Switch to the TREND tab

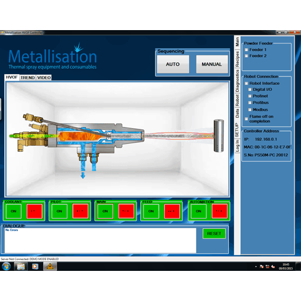pyautogui.click(x=28, y=78)
